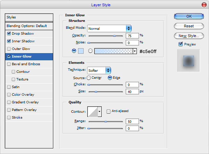Open the contour picker arrow
209x154 pixels.
[100, 112]
